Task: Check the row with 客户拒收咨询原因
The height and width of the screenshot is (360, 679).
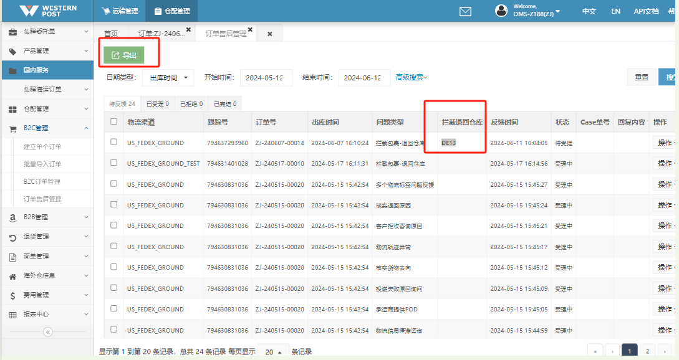Action: 114,225
